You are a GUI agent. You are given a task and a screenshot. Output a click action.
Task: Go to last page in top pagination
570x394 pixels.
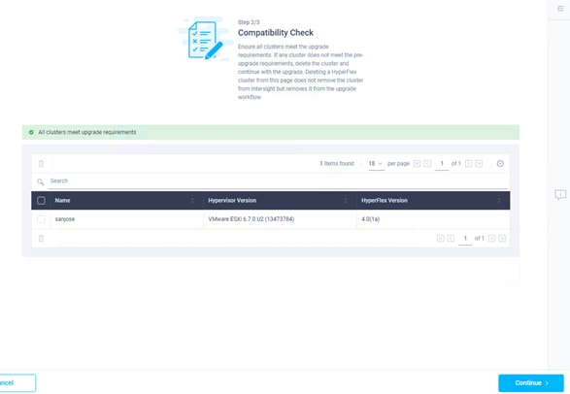click(x=479, y=163)
